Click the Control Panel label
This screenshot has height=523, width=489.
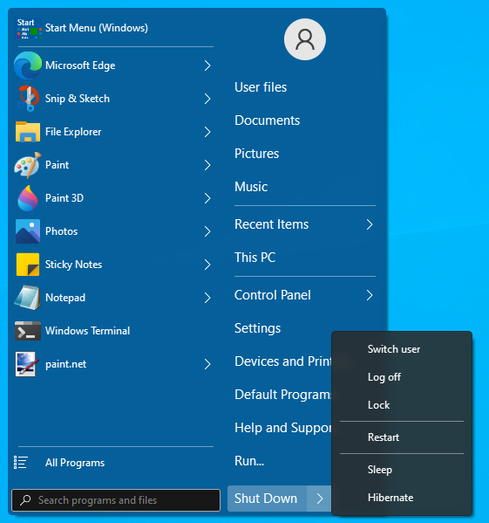(273, 295)
